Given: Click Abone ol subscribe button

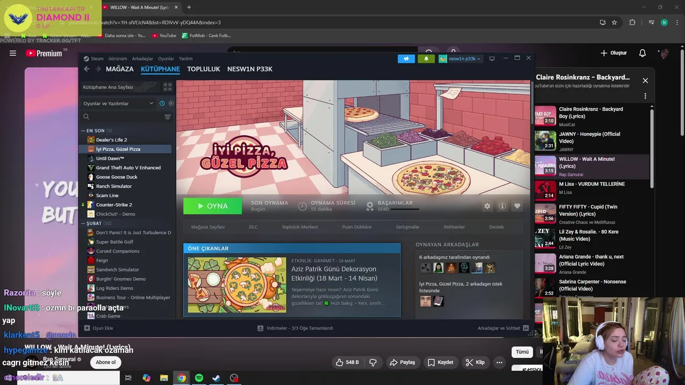Looking at the screenshot, I should click(x=105, y=363).
